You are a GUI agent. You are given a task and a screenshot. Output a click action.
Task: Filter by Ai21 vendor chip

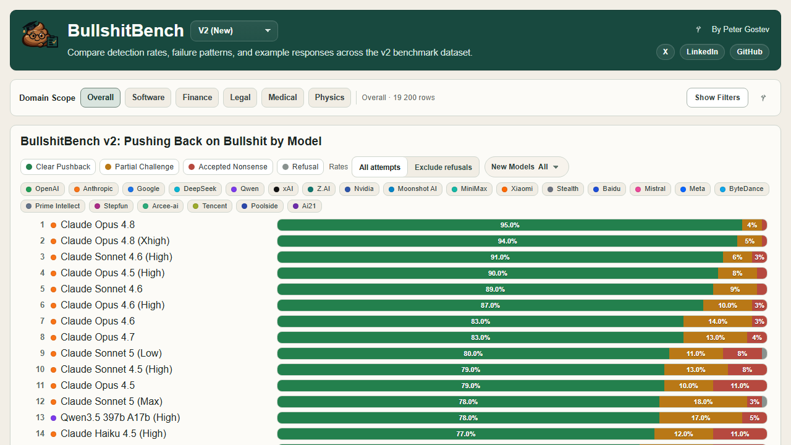click(x=304, y=206)
